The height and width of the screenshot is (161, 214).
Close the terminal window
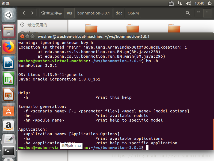point(22,36)
